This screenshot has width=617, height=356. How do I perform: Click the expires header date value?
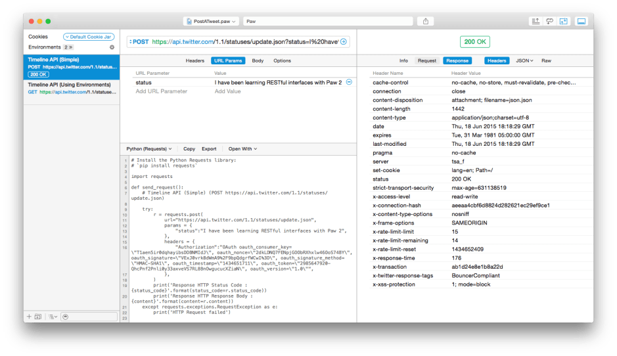493,135
